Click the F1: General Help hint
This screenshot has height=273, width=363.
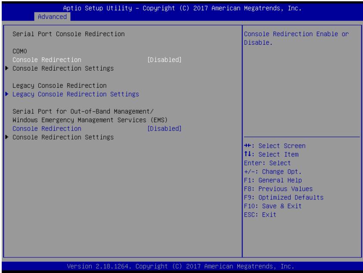click(273, 180)
